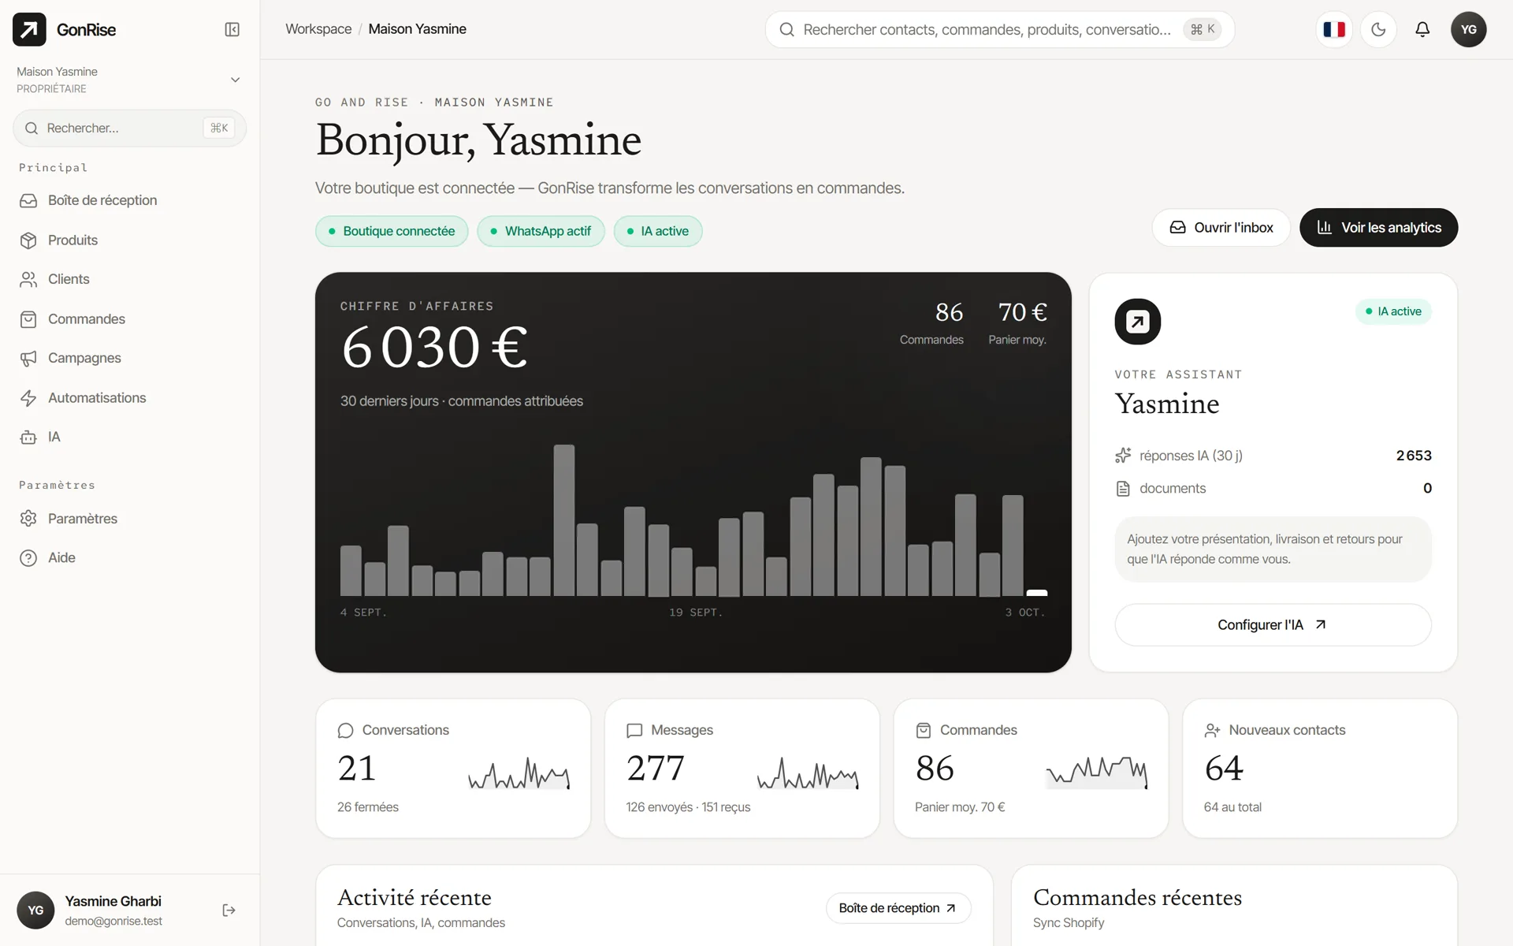Expand Maison Yasmine workspace switcher
The width and height of the screenshot is (1513, 946).
click(129, 80)
